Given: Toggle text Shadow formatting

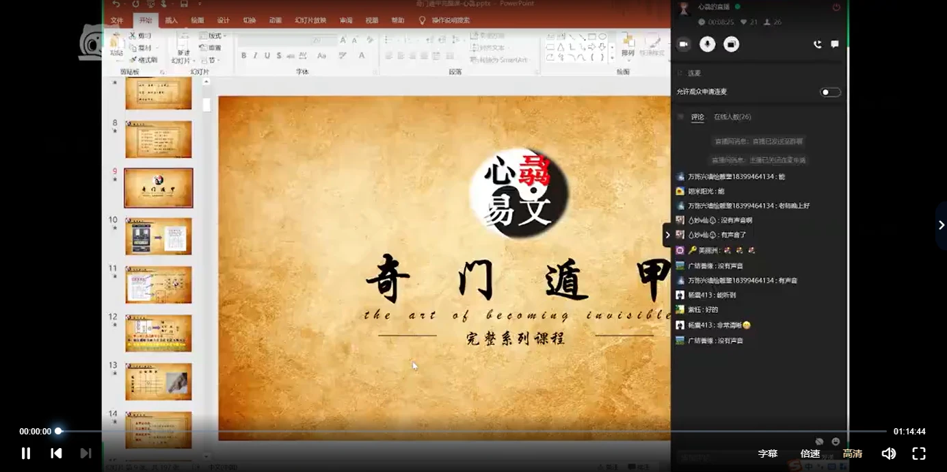Looking at the screenshot, I should pos(279,55).
